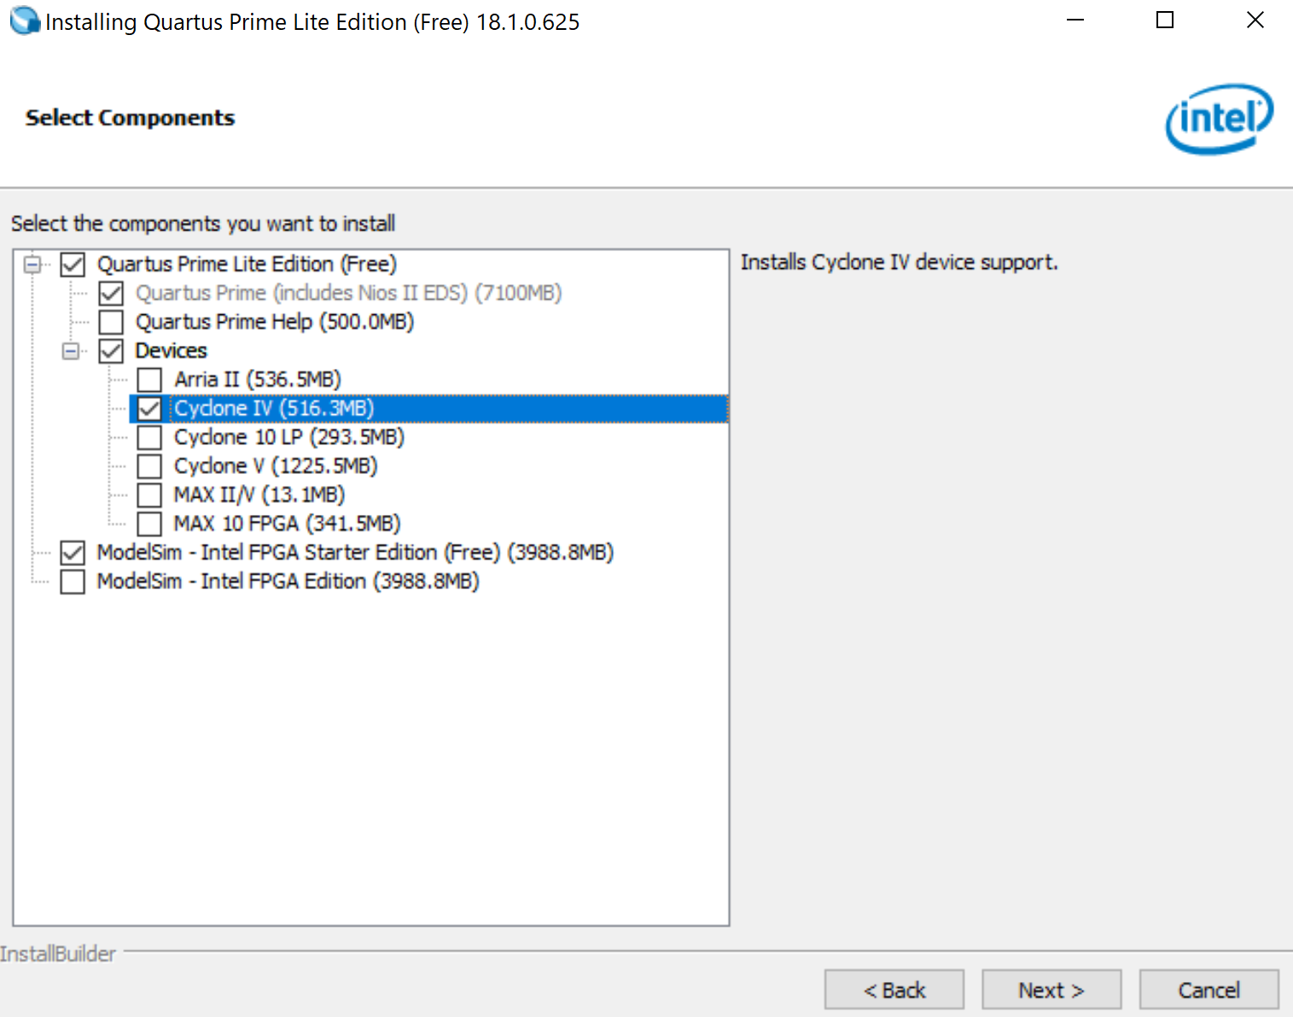Cancel the installation
The image size is (1293, 1017).
1208,990
